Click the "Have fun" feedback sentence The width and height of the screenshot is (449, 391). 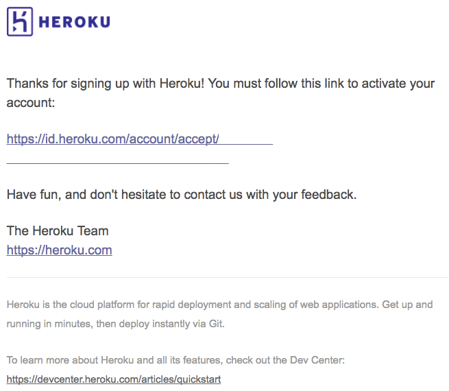(182, 195)
